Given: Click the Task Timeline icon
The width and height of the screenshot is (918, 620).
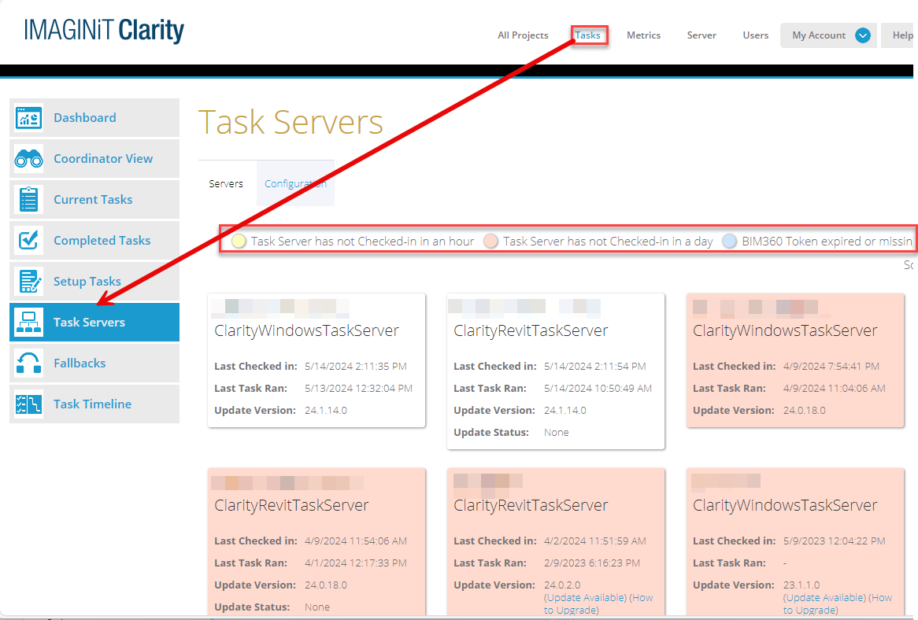Looking at the screenshot, I should [x=29, y=404].
